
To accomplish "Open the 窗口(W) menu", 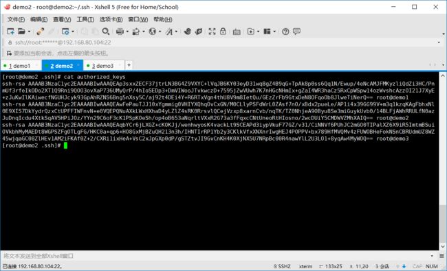I will click(138, 19).
